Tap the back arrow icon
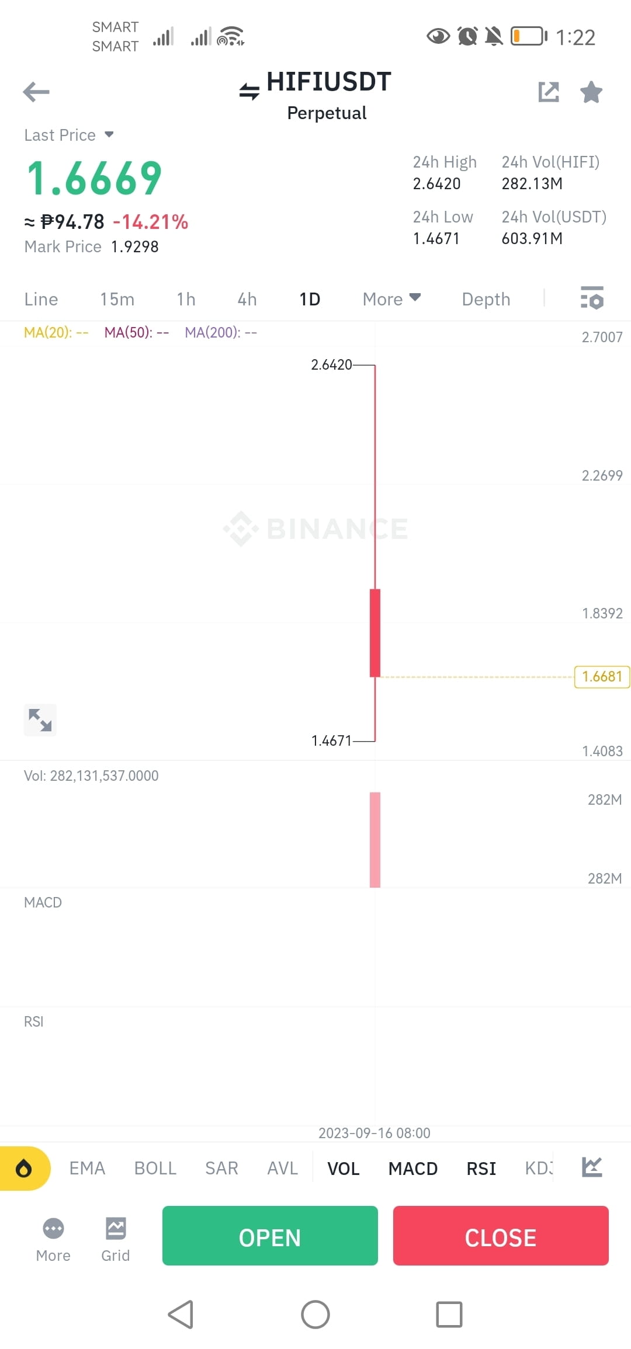 pos(36,92)
